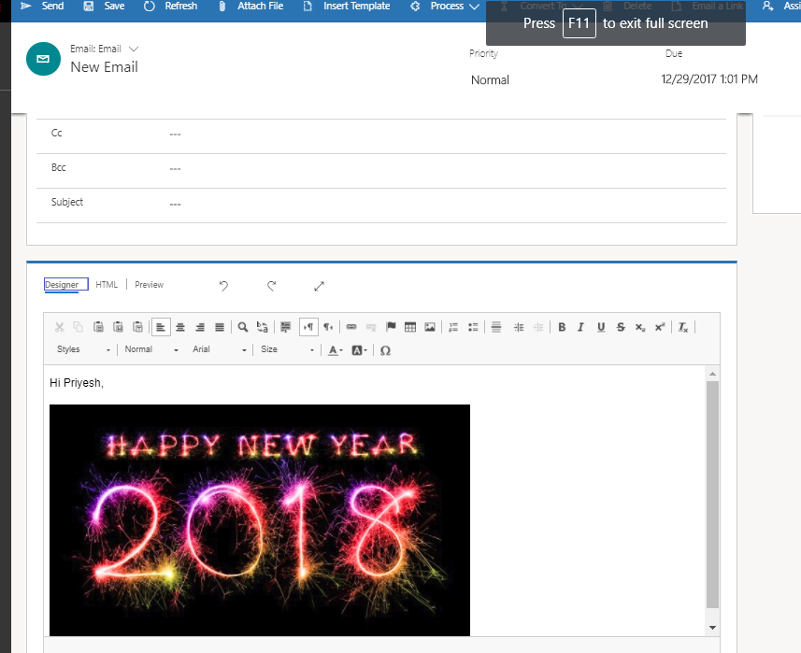The width and height of the screenshot is (801, 653).
Task: Insert a table using the table icon
Action: (410, 327)
